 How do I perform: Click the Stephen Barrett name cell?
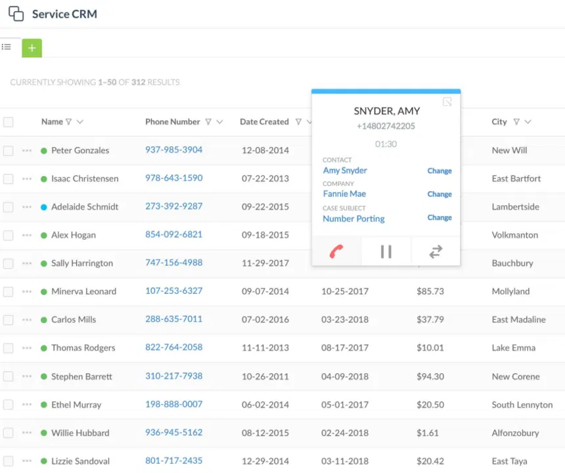coord(81,376)
